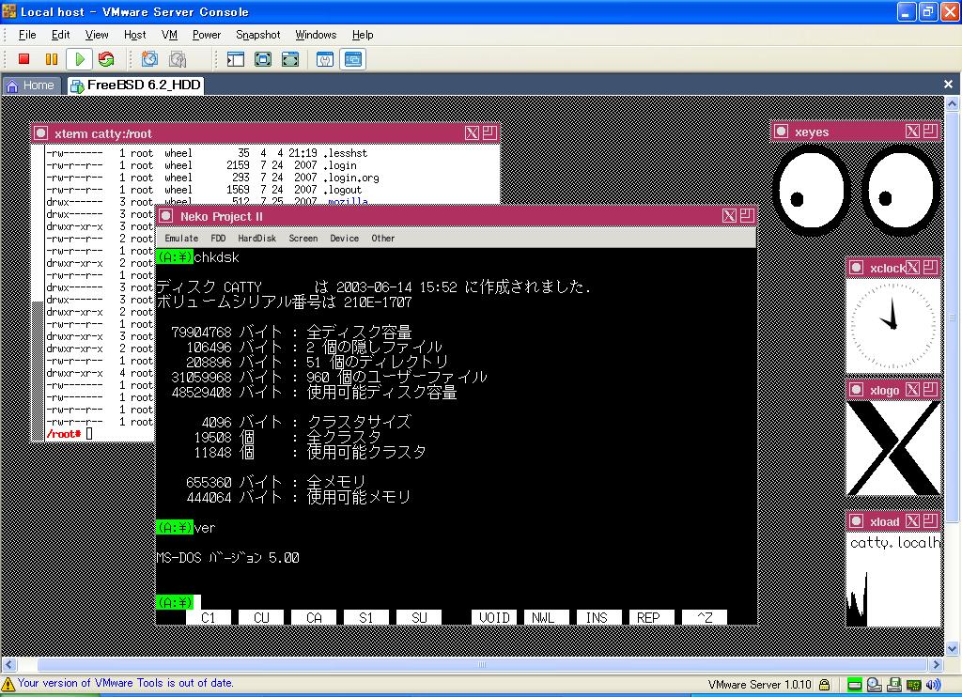This screenshot has width=962, height=697.
Task: Click the Take Snapshot toolbar icon
Action: click(x=149, y=59)
